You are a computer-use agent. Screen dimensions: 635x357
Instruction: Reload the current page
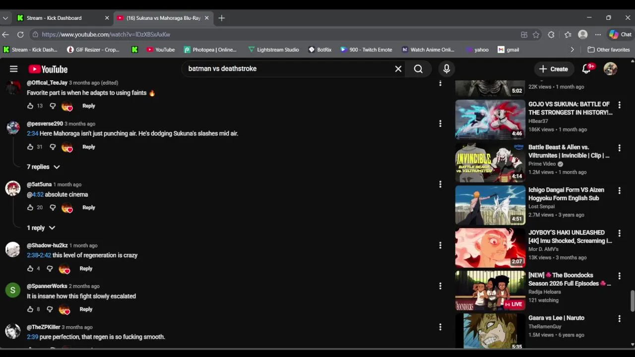pos(20,35)
